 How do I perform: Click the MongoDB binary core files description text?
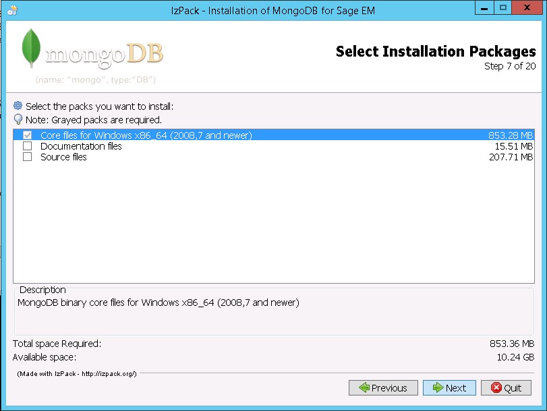click(159, 303)
